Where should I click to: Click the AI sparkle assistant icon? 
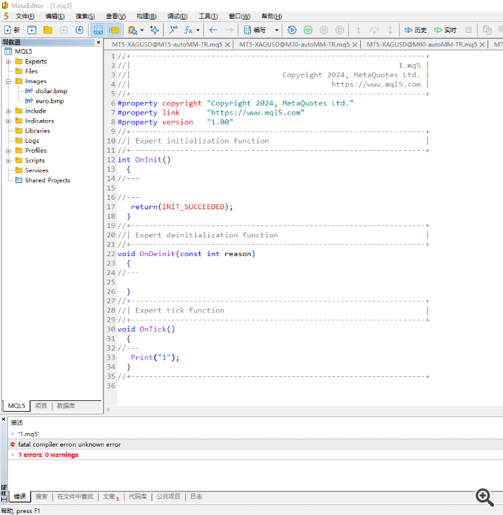[x=154, y=30]
